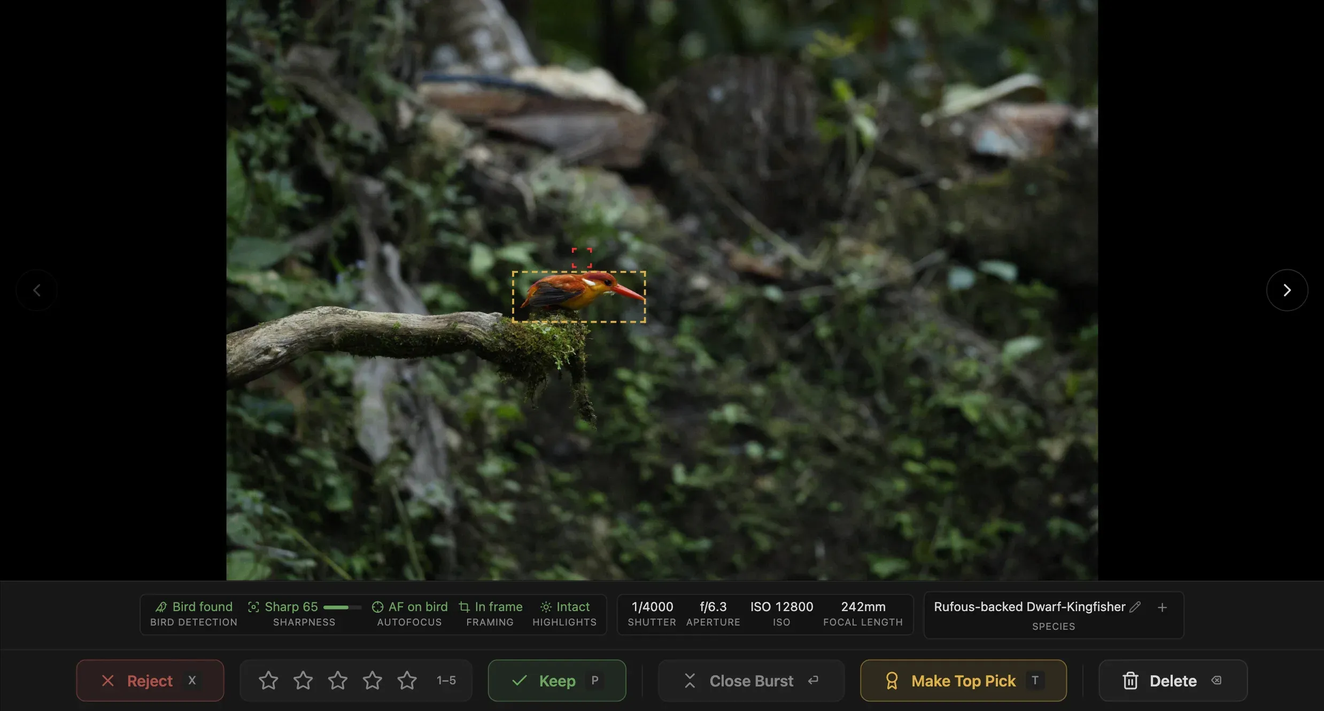Click the Rufous-backed Dwarf-Kingfisher species name
The width and height of the screenshot is (1324, 711).
coord(1029,607)
